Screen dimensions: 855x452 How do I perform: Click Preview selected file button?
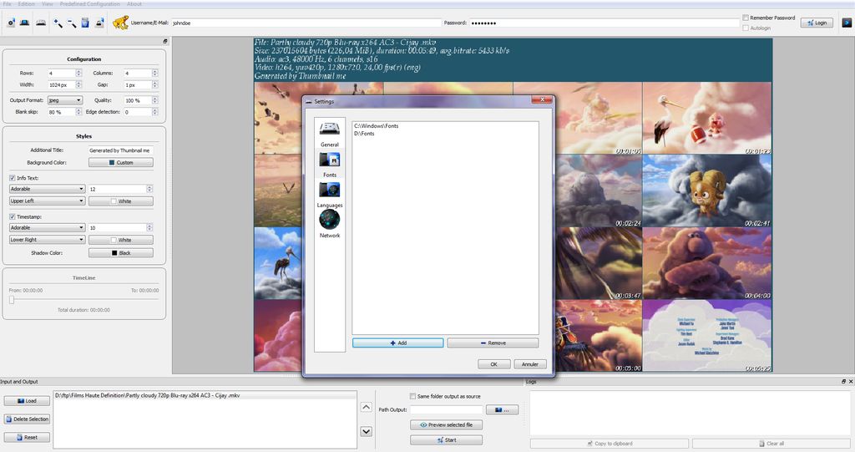[447, 424]
